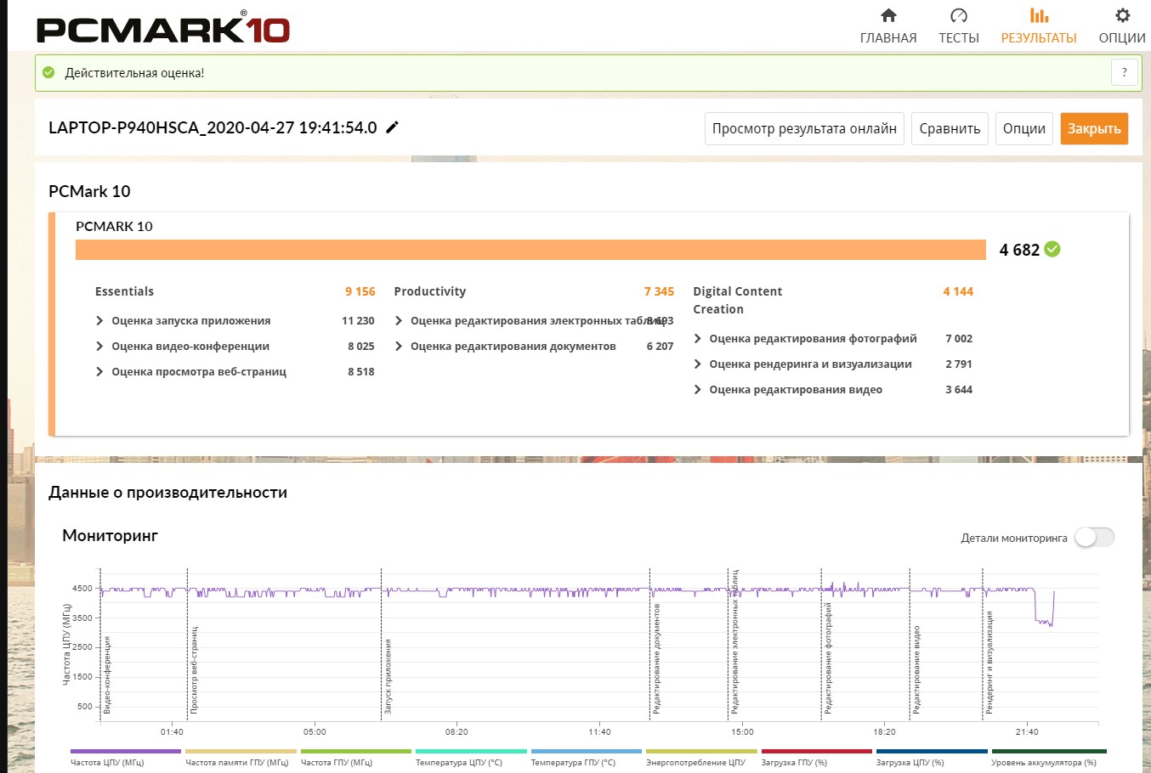Click the green check in the valid score banner
This screenshot has height=773, width=1151.
(48, 73)
